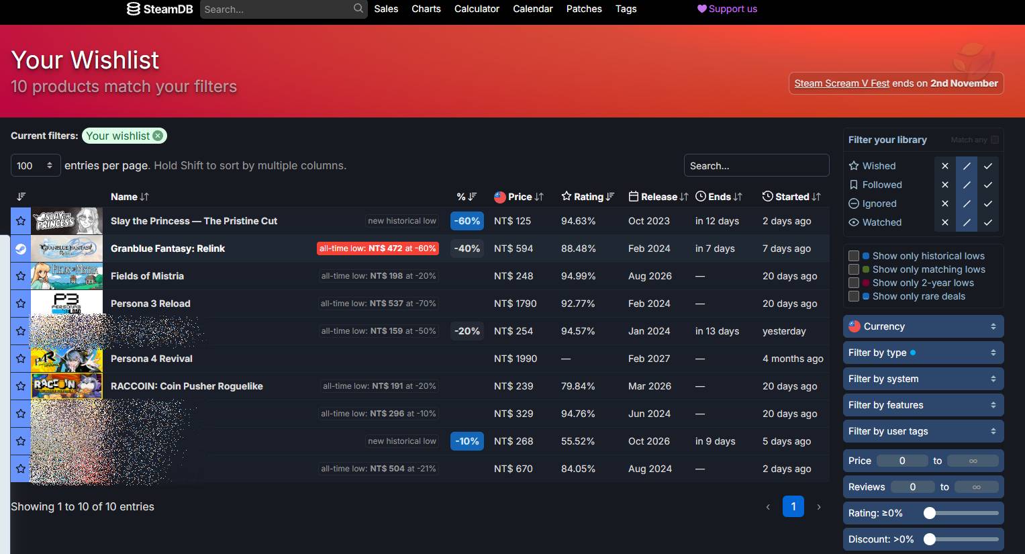The height and width of the screenshot is (554, 1025).
Task: Set Ignored filter to neutral slash
Action: [x=967, y=203]
